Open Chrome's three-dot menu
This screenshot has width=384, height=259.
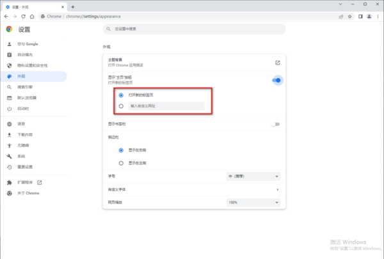point(378,17)
